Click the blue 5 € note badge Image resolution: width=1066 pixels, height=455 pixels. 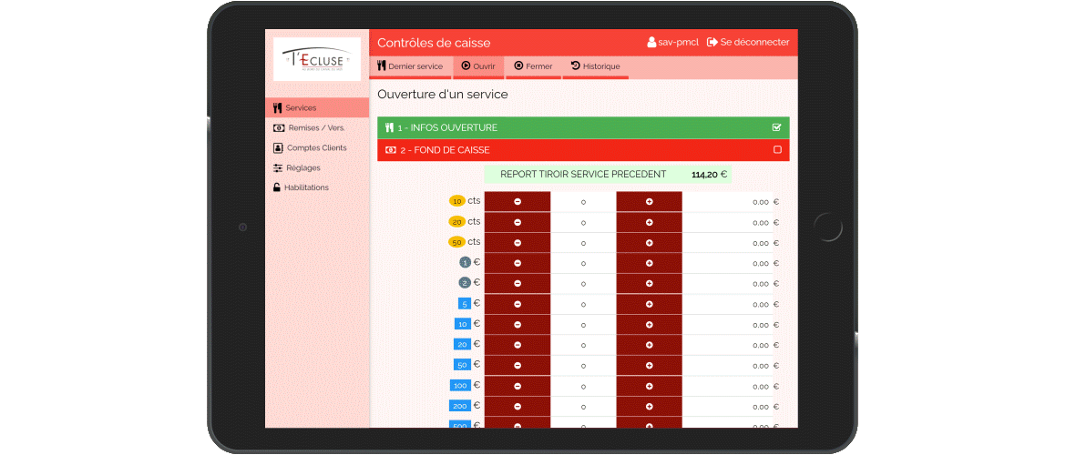tap(465, 304)
